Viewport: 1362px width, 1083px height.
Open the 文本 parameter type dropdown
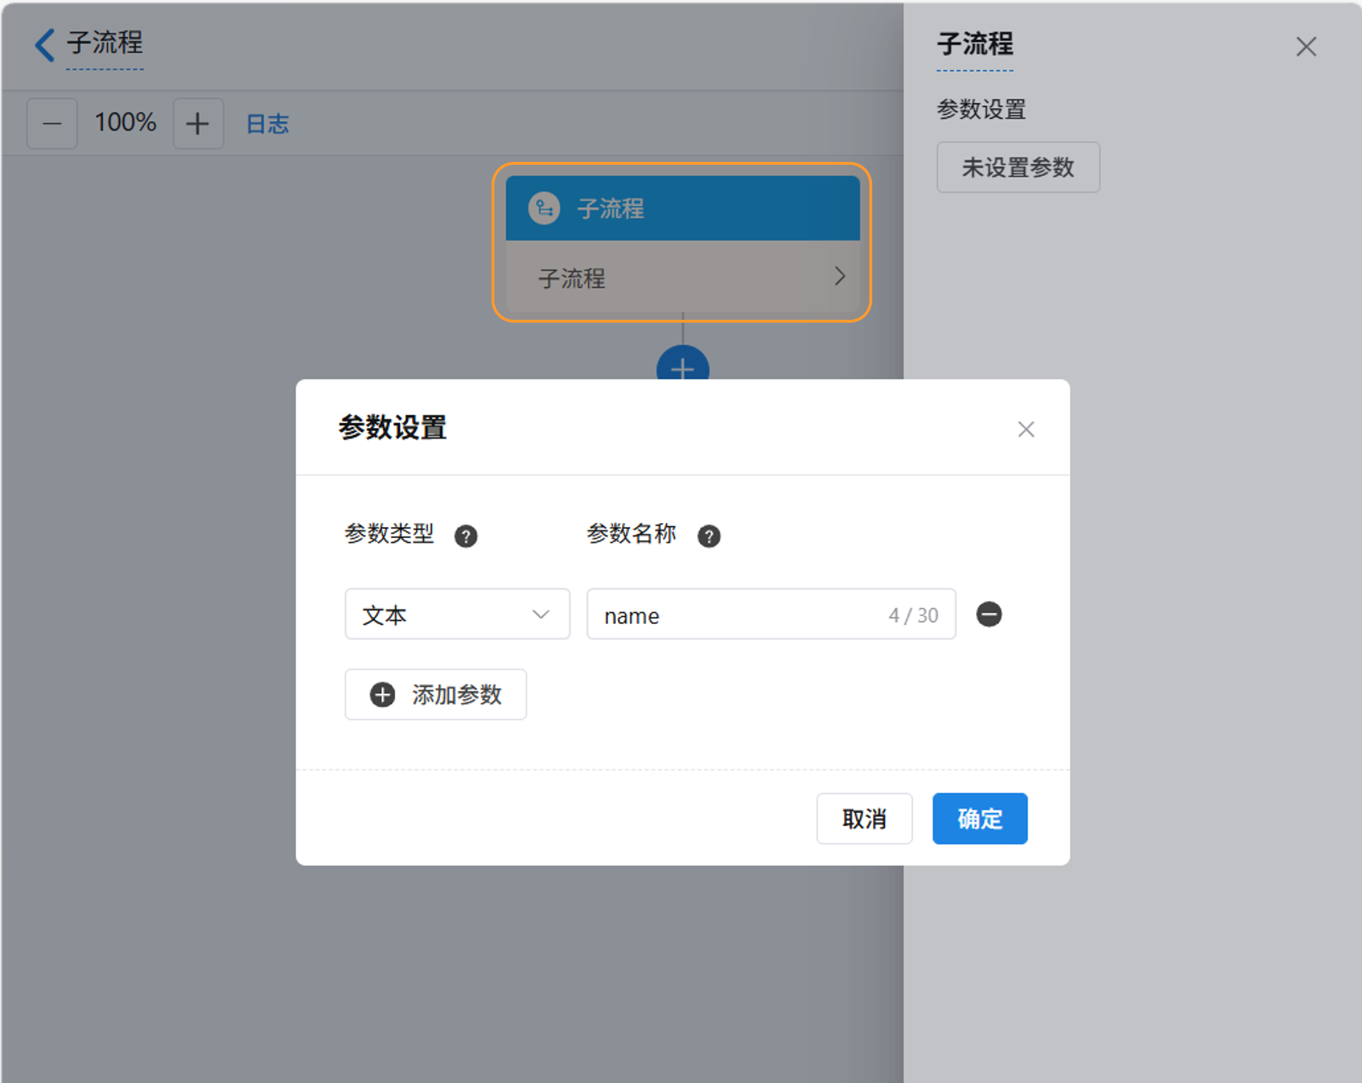(456, 614)
